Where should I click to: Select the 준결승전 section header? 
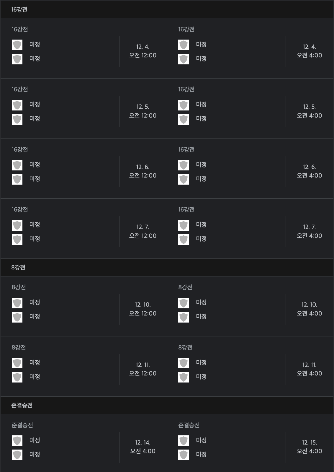(167, 405)
